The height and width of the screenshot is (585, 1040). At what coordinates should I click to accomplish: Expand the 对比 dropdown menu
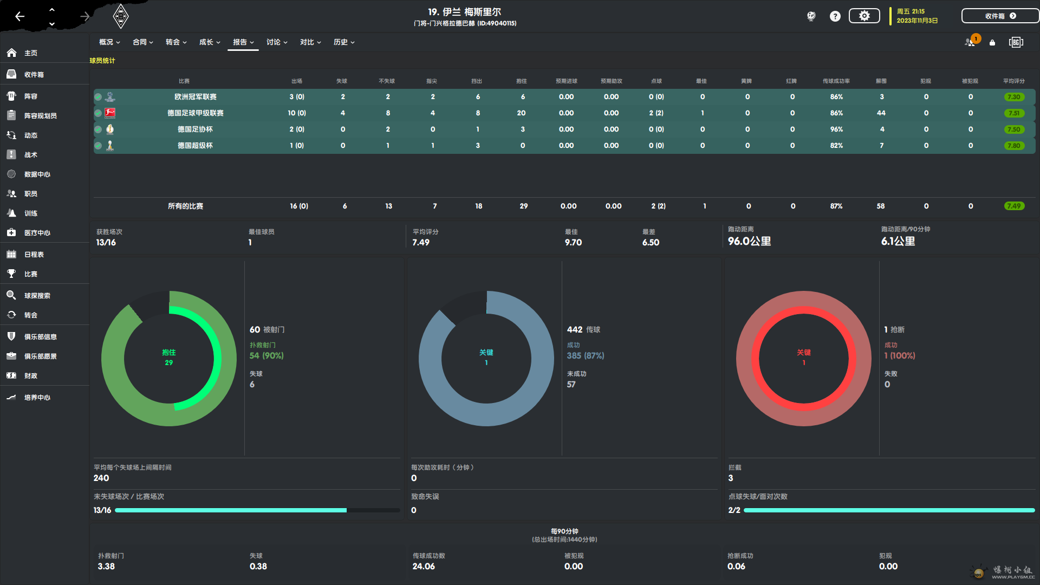pyautogui.click(x=310, y=42)
